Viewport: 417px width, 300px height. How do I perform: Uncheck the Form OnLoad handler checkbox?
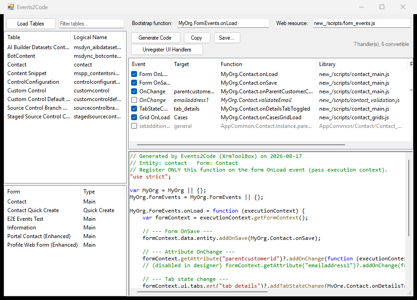coord(134,74)
